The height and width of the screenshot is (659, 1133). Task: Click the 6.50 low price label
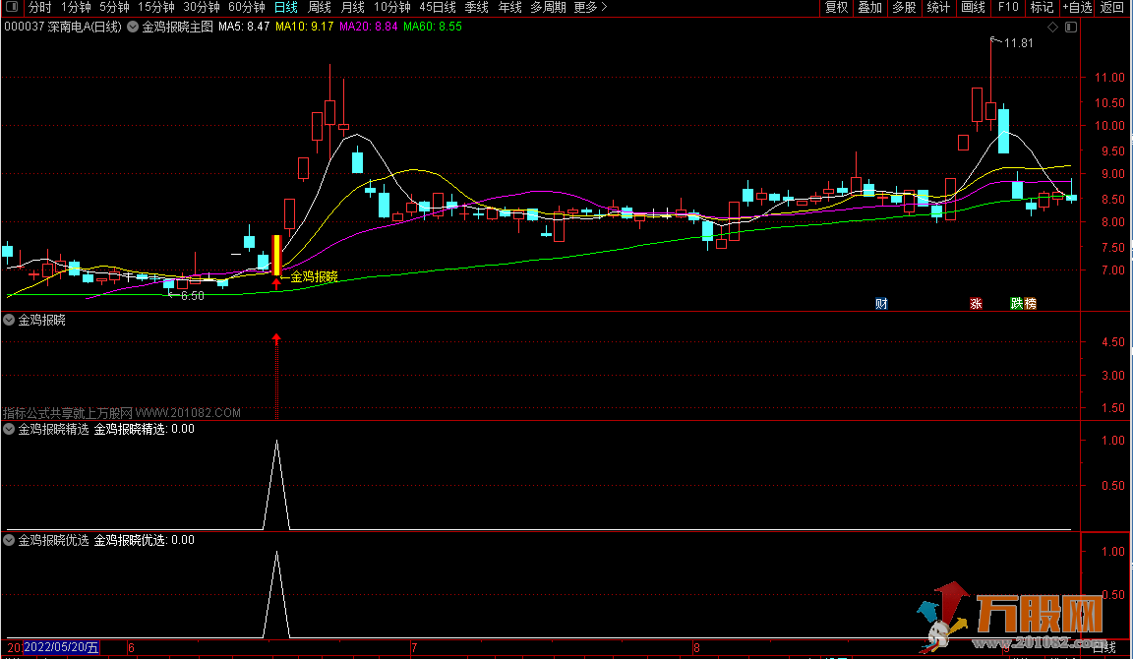tap(192, 296)
